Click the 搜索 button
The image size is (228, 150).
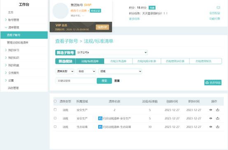coord(104,81)
